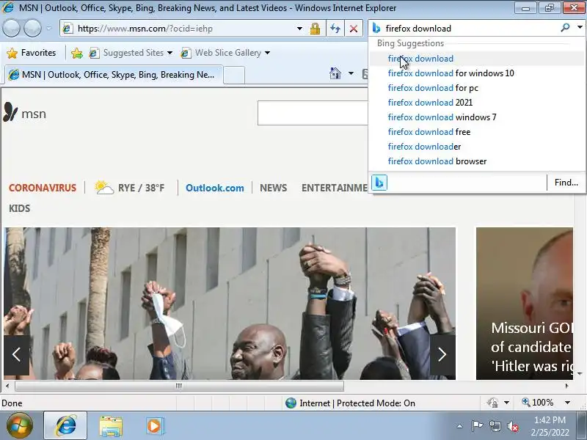Expand Home button dropdown arrow
This screenshot has height=440, width=587.
[351, 73]
